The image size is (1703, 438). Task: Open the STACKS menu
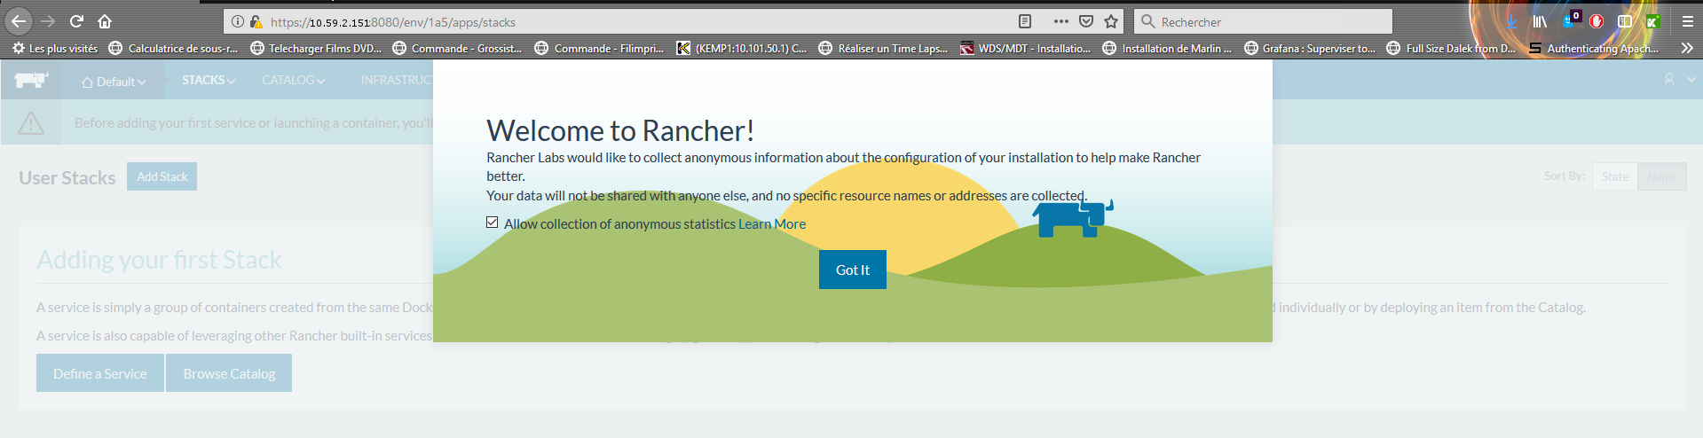[x=209, y=80]
